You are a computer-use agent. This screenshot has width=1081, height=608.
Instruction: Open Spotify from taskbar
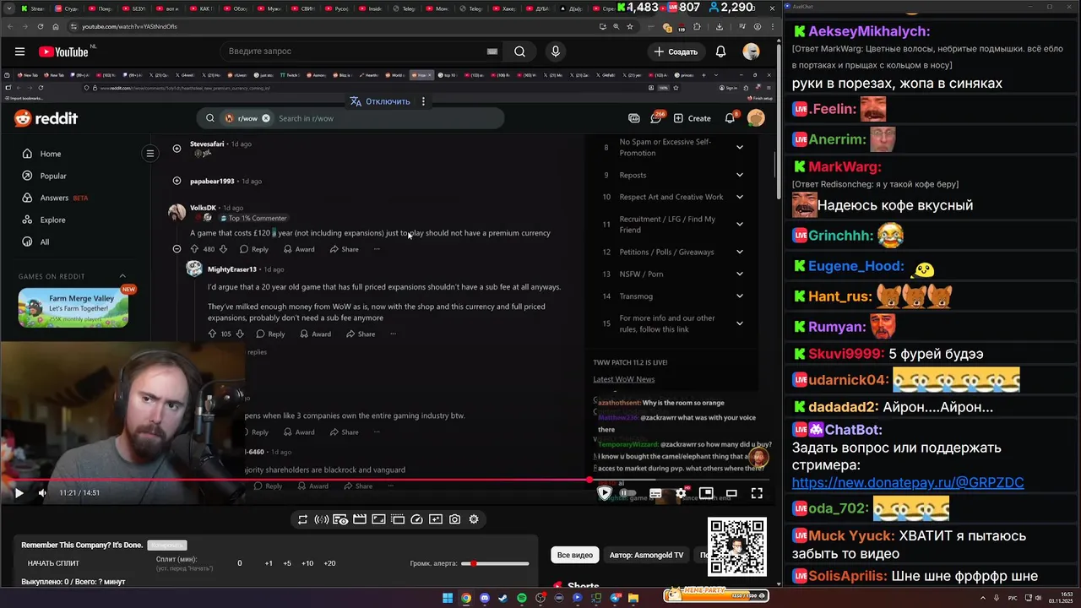tap(522, 598)
